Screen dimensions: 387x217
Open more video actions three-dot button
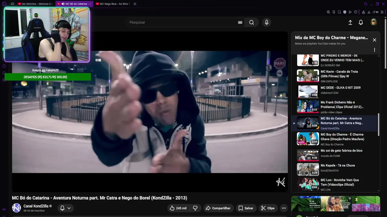(284, 208)
